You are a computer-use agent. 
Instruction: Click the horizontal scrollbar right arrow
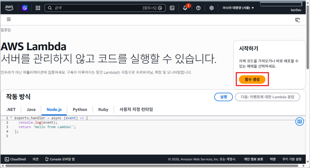pos(304,166)
